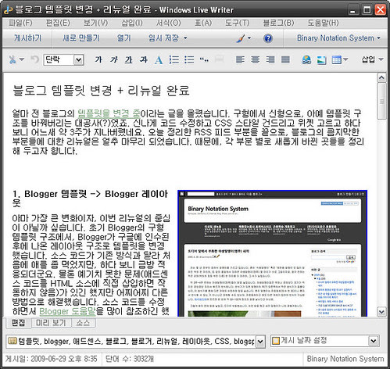The image size is (390, 369).
Task: Click the tags label icon
Action: point(13,341)
